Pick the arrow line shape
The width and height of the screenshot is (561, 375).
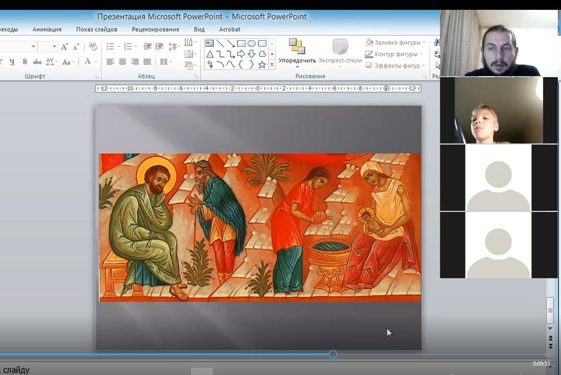(230, 43)
